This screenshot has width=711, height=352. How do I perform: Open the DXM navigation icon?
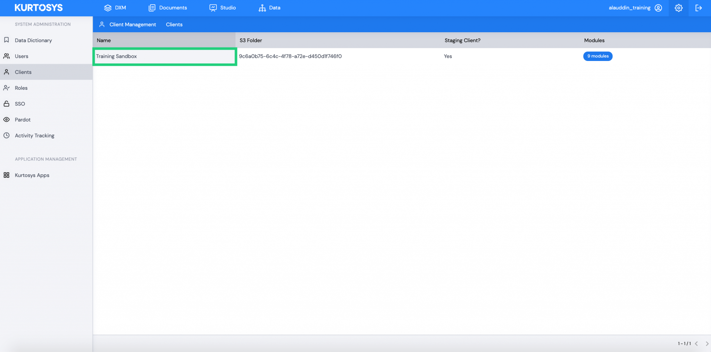108,8
